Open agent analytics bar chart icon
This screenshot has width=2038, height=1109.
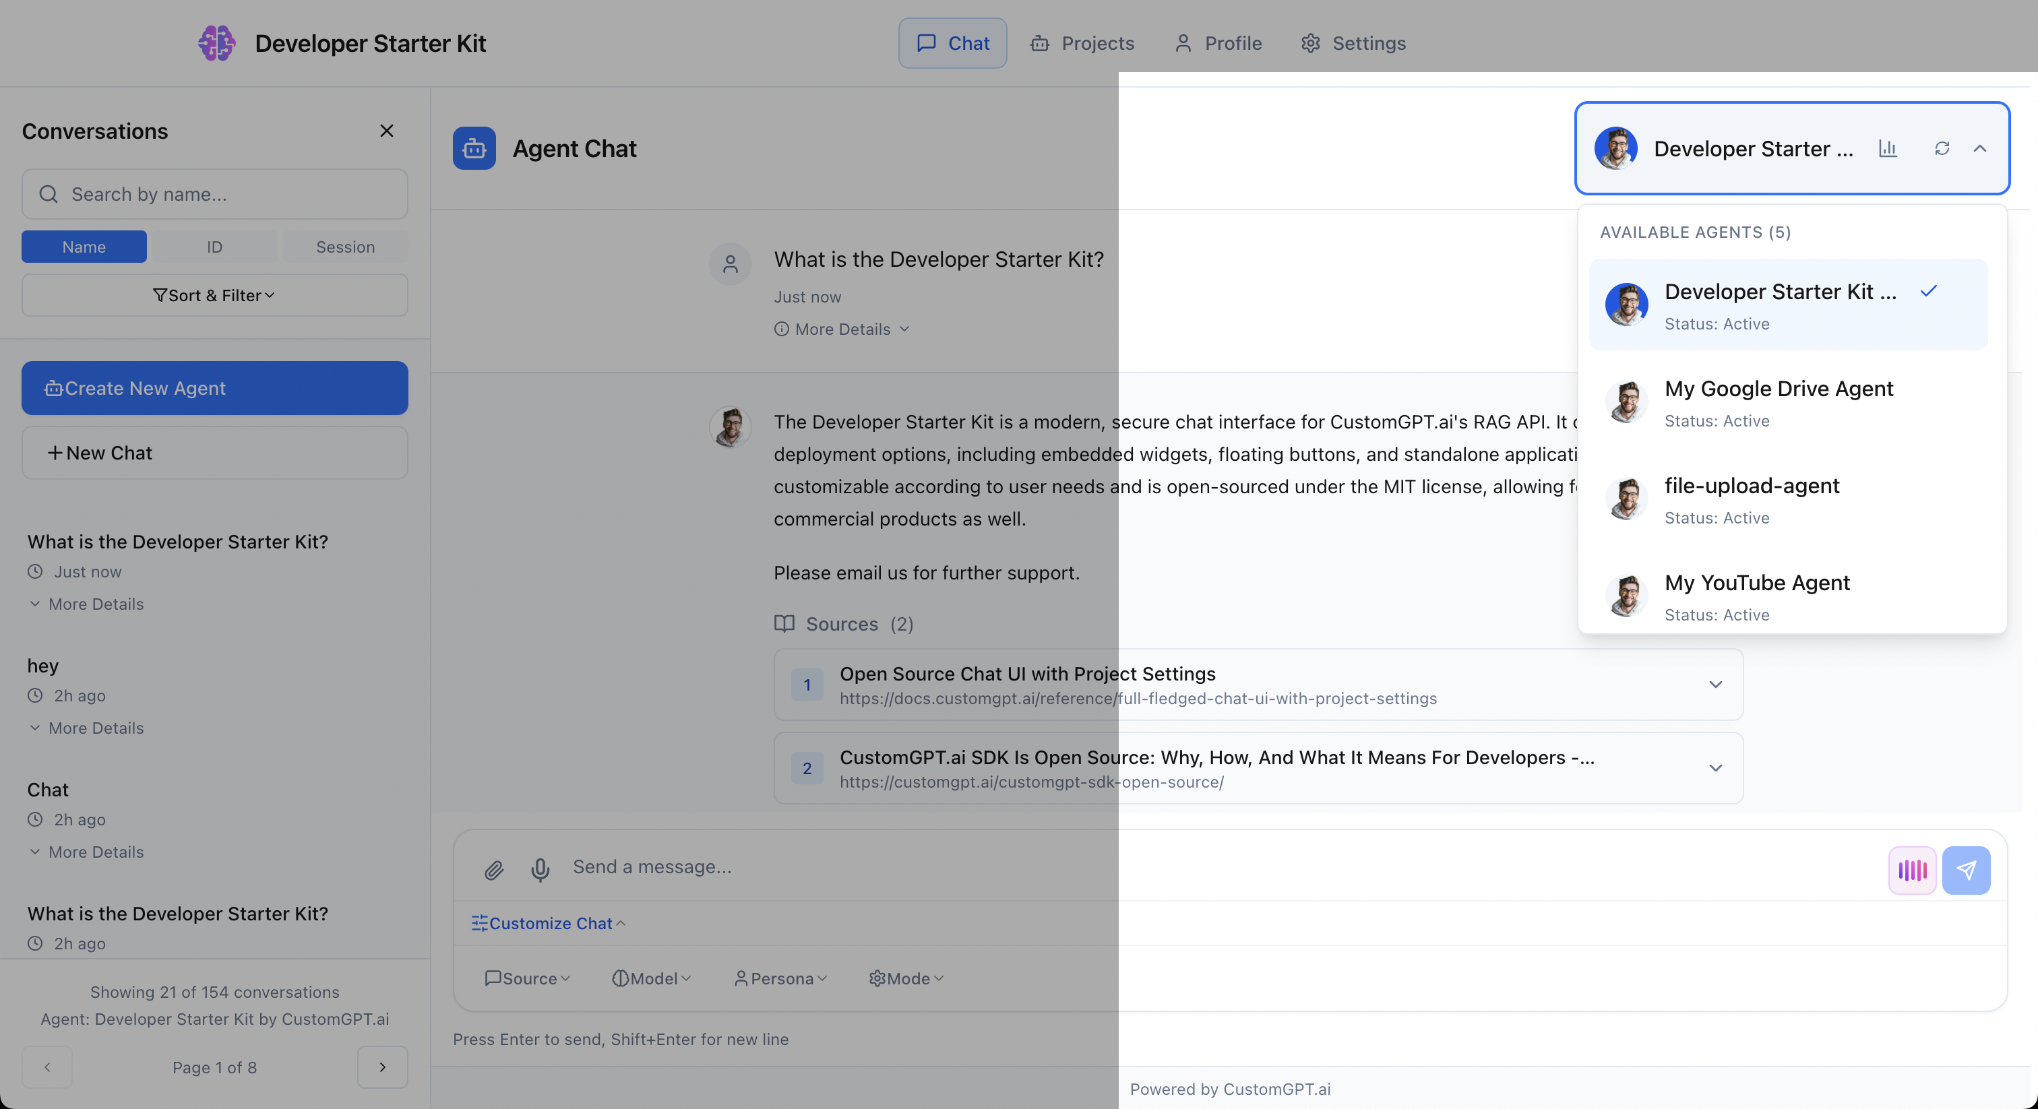[x=1888, y=149]
